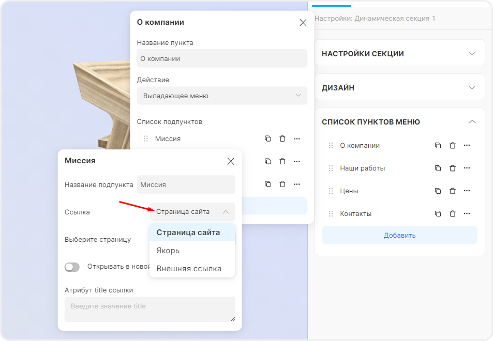The image size is (493, 341).
Task: Delete the third subitem in О компании
Action: click(x=282, y=184)
